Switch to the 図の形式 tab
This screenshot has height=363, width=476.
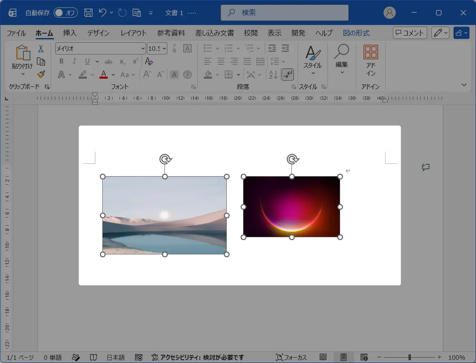(356, 33)
